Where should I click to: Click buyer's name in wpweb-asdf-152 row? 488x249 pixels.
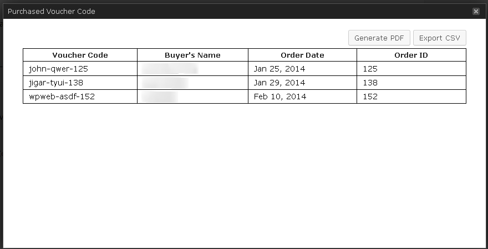pyautogui.click(x=160, y=96)
